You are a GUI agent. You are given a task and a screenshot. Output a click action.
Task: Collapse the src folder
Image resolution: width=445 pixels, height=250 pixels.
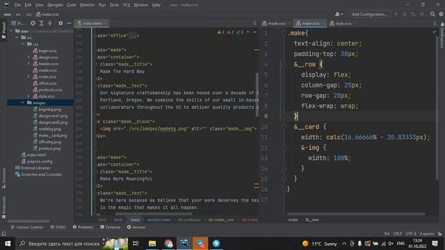pos(17,37)
